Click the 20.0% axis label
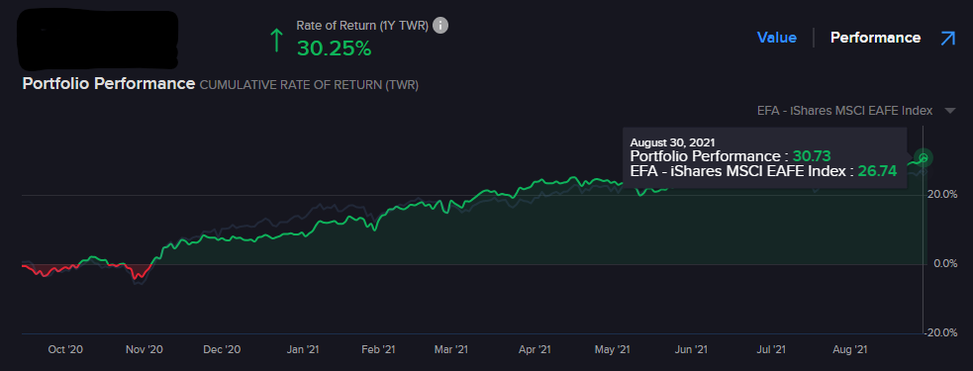The image size is (973, 371). coord(942,194)
